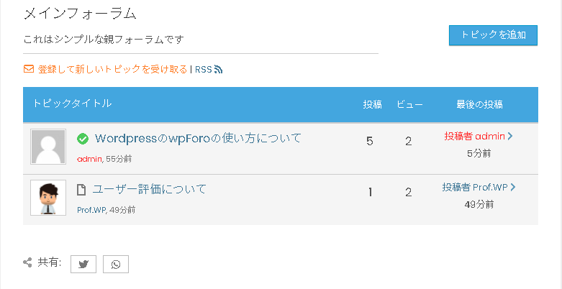The height and width of the screenshot is (289, 562).
Task: Click Prof.WP author link under second topic
Action: pos(91,210)
